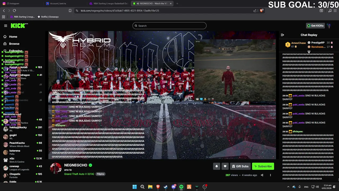Click the notification bell icon under the video
This screenshot has height=191, width=339.
pyautogui.click(x=217, y=166)
